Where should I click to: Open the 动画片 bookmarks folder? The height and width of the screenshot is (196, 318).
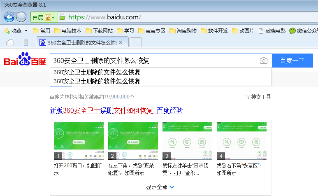[x=243, y=31]
